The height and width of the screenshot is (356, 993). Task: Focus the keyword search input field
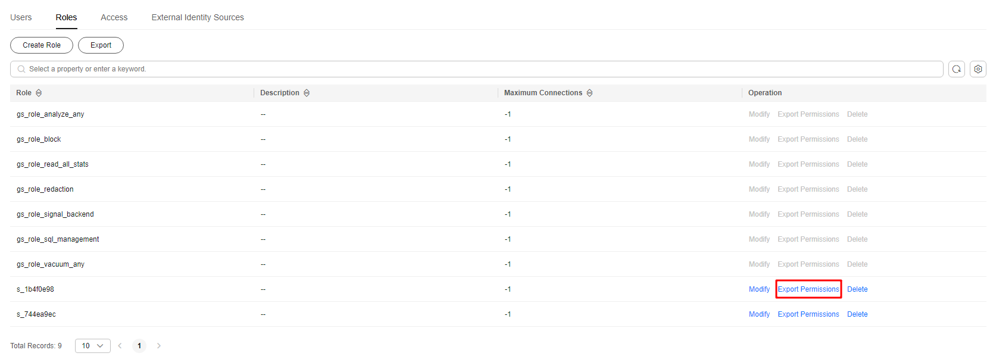pyautogui.click(x=477, y=69)
